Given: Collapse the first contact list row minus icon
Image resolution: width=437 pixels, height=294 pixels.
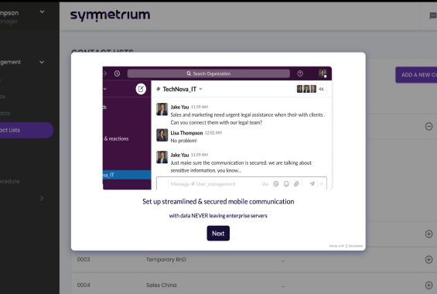Looking at the screenshot, I should 428,126.
